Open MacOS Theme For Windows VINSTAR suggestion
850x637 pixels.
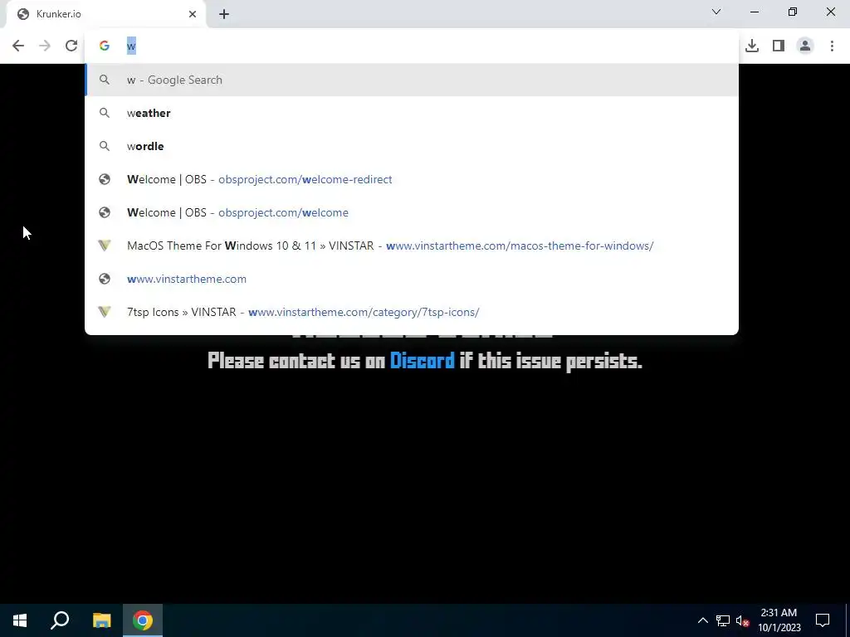[412, 246]
